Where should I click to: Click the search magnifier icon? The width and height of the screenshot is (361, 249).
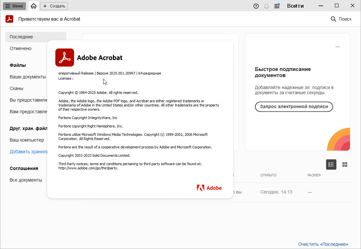coord(334,19)
